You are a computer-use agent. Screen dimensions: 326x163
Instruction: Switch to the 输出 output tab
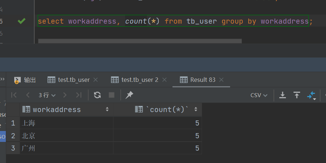26,80
